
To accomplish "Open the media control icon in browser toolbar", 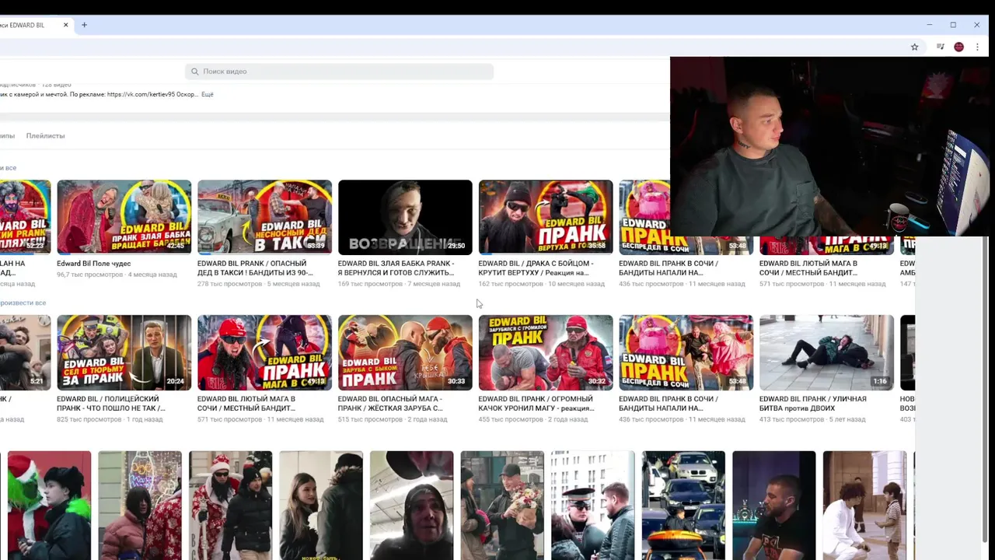I will coord(940,47).
